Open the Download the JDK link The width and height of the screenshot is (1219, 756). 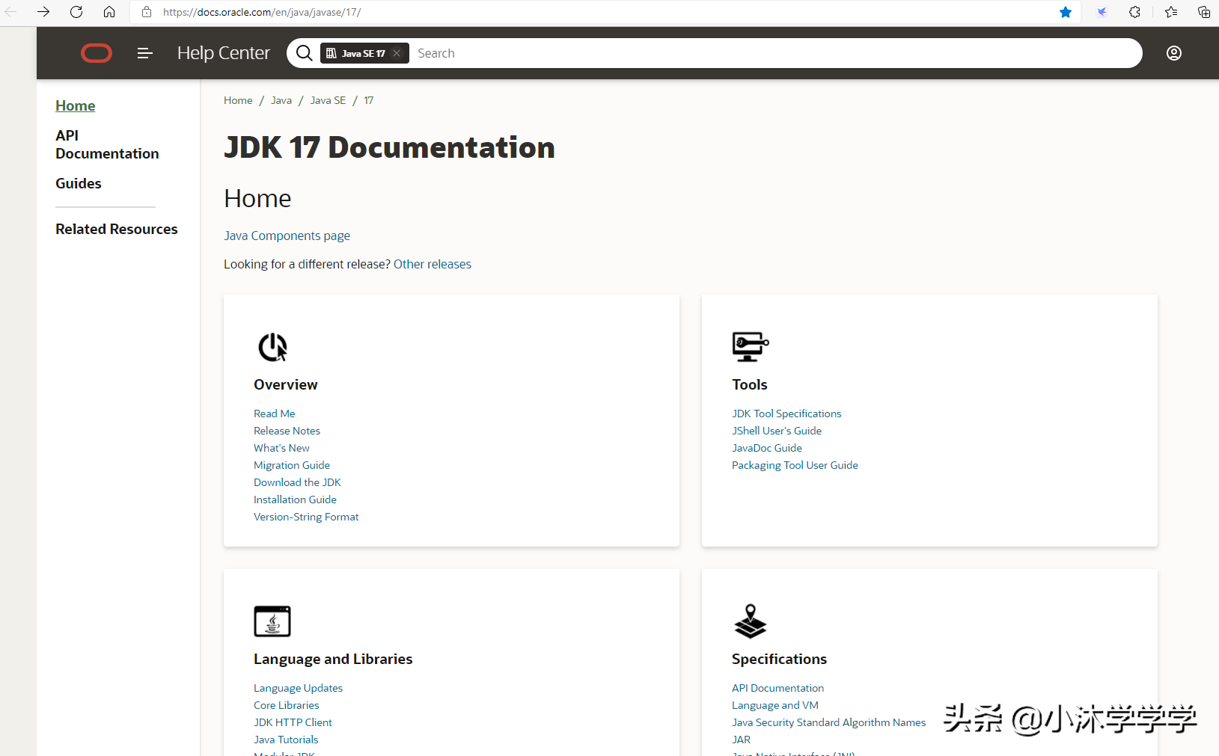click(x=297, y=482)
